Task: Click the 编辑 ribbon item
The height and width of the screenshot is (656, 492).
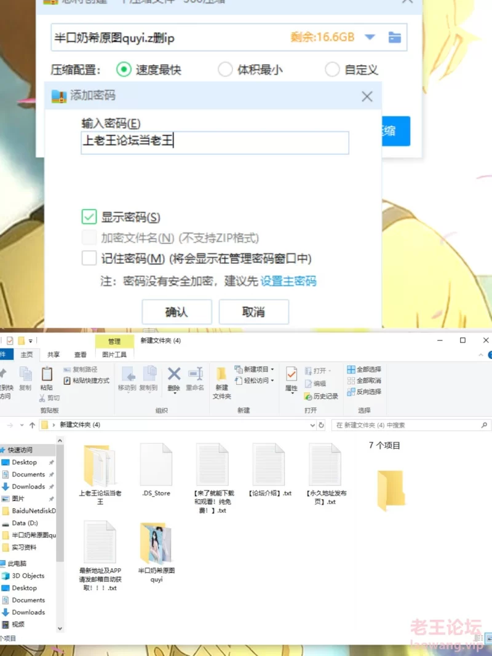Action: 315,383
